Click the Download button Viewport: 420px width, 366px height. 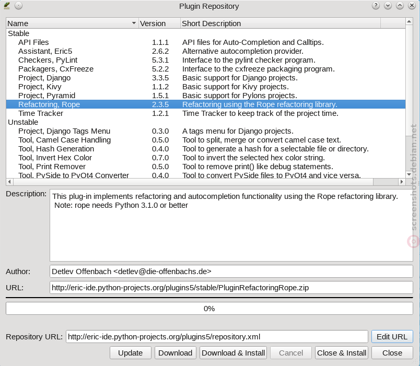click(176, 353)
